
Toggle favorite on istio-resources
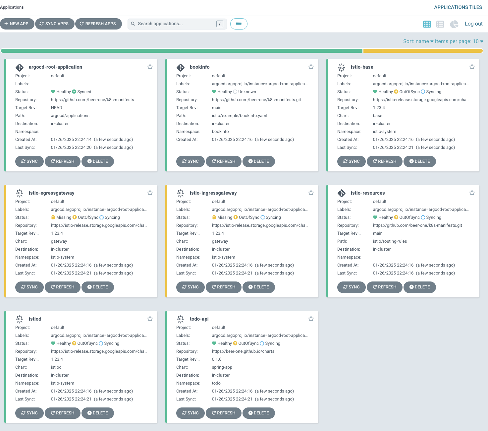click(x=472, y=193)
